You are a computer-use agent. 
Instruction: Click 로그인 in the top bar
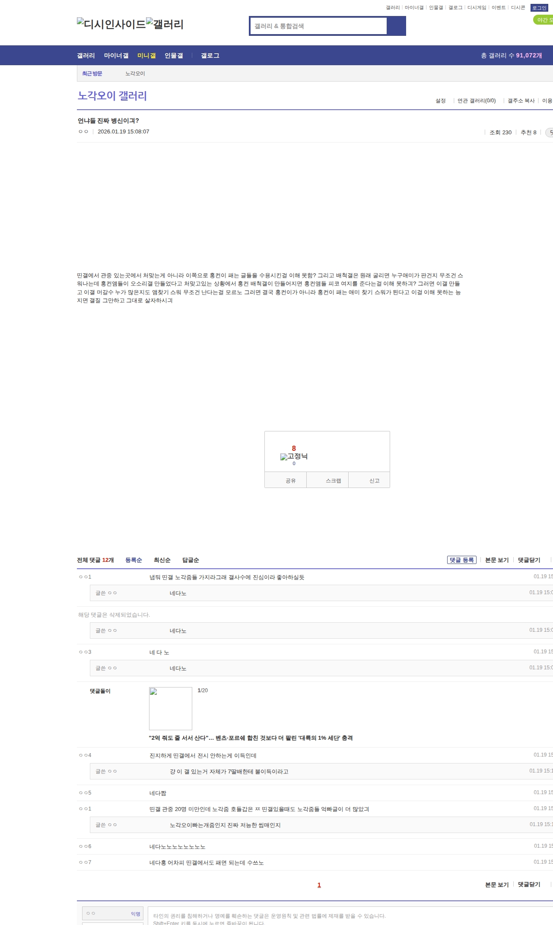539,8
